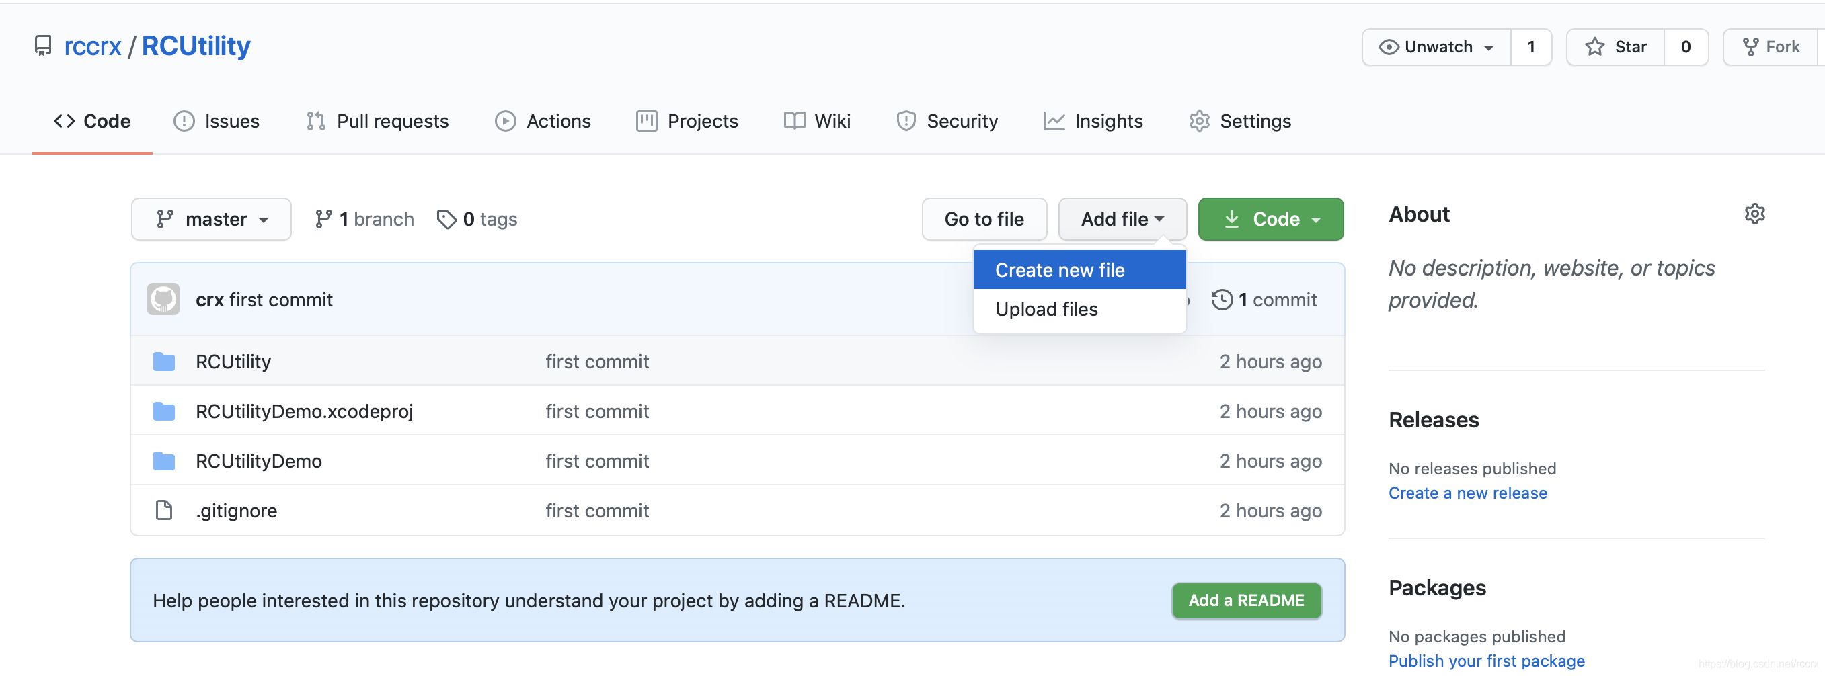View the 1 commit history link

click(1264, 300)
